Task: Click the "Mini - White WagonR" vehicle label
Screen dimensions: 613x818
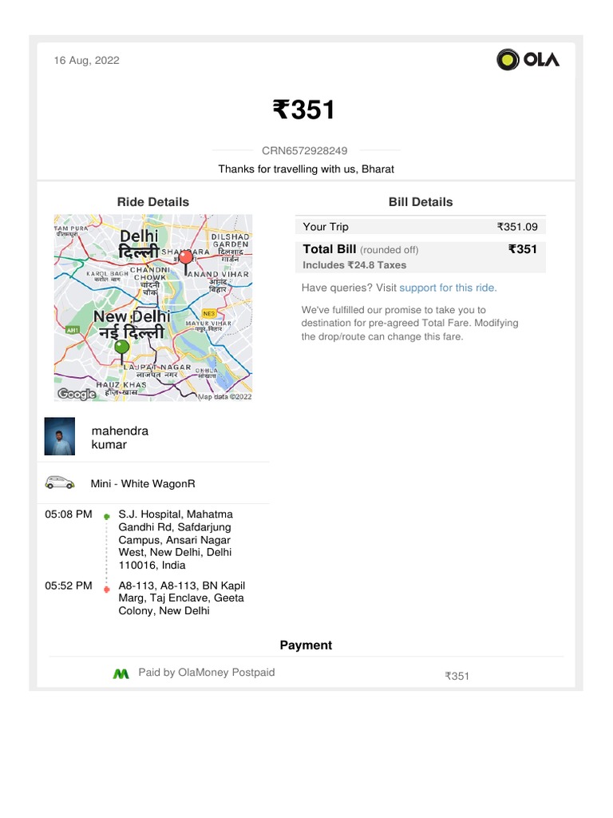Action: pos(143,483)
